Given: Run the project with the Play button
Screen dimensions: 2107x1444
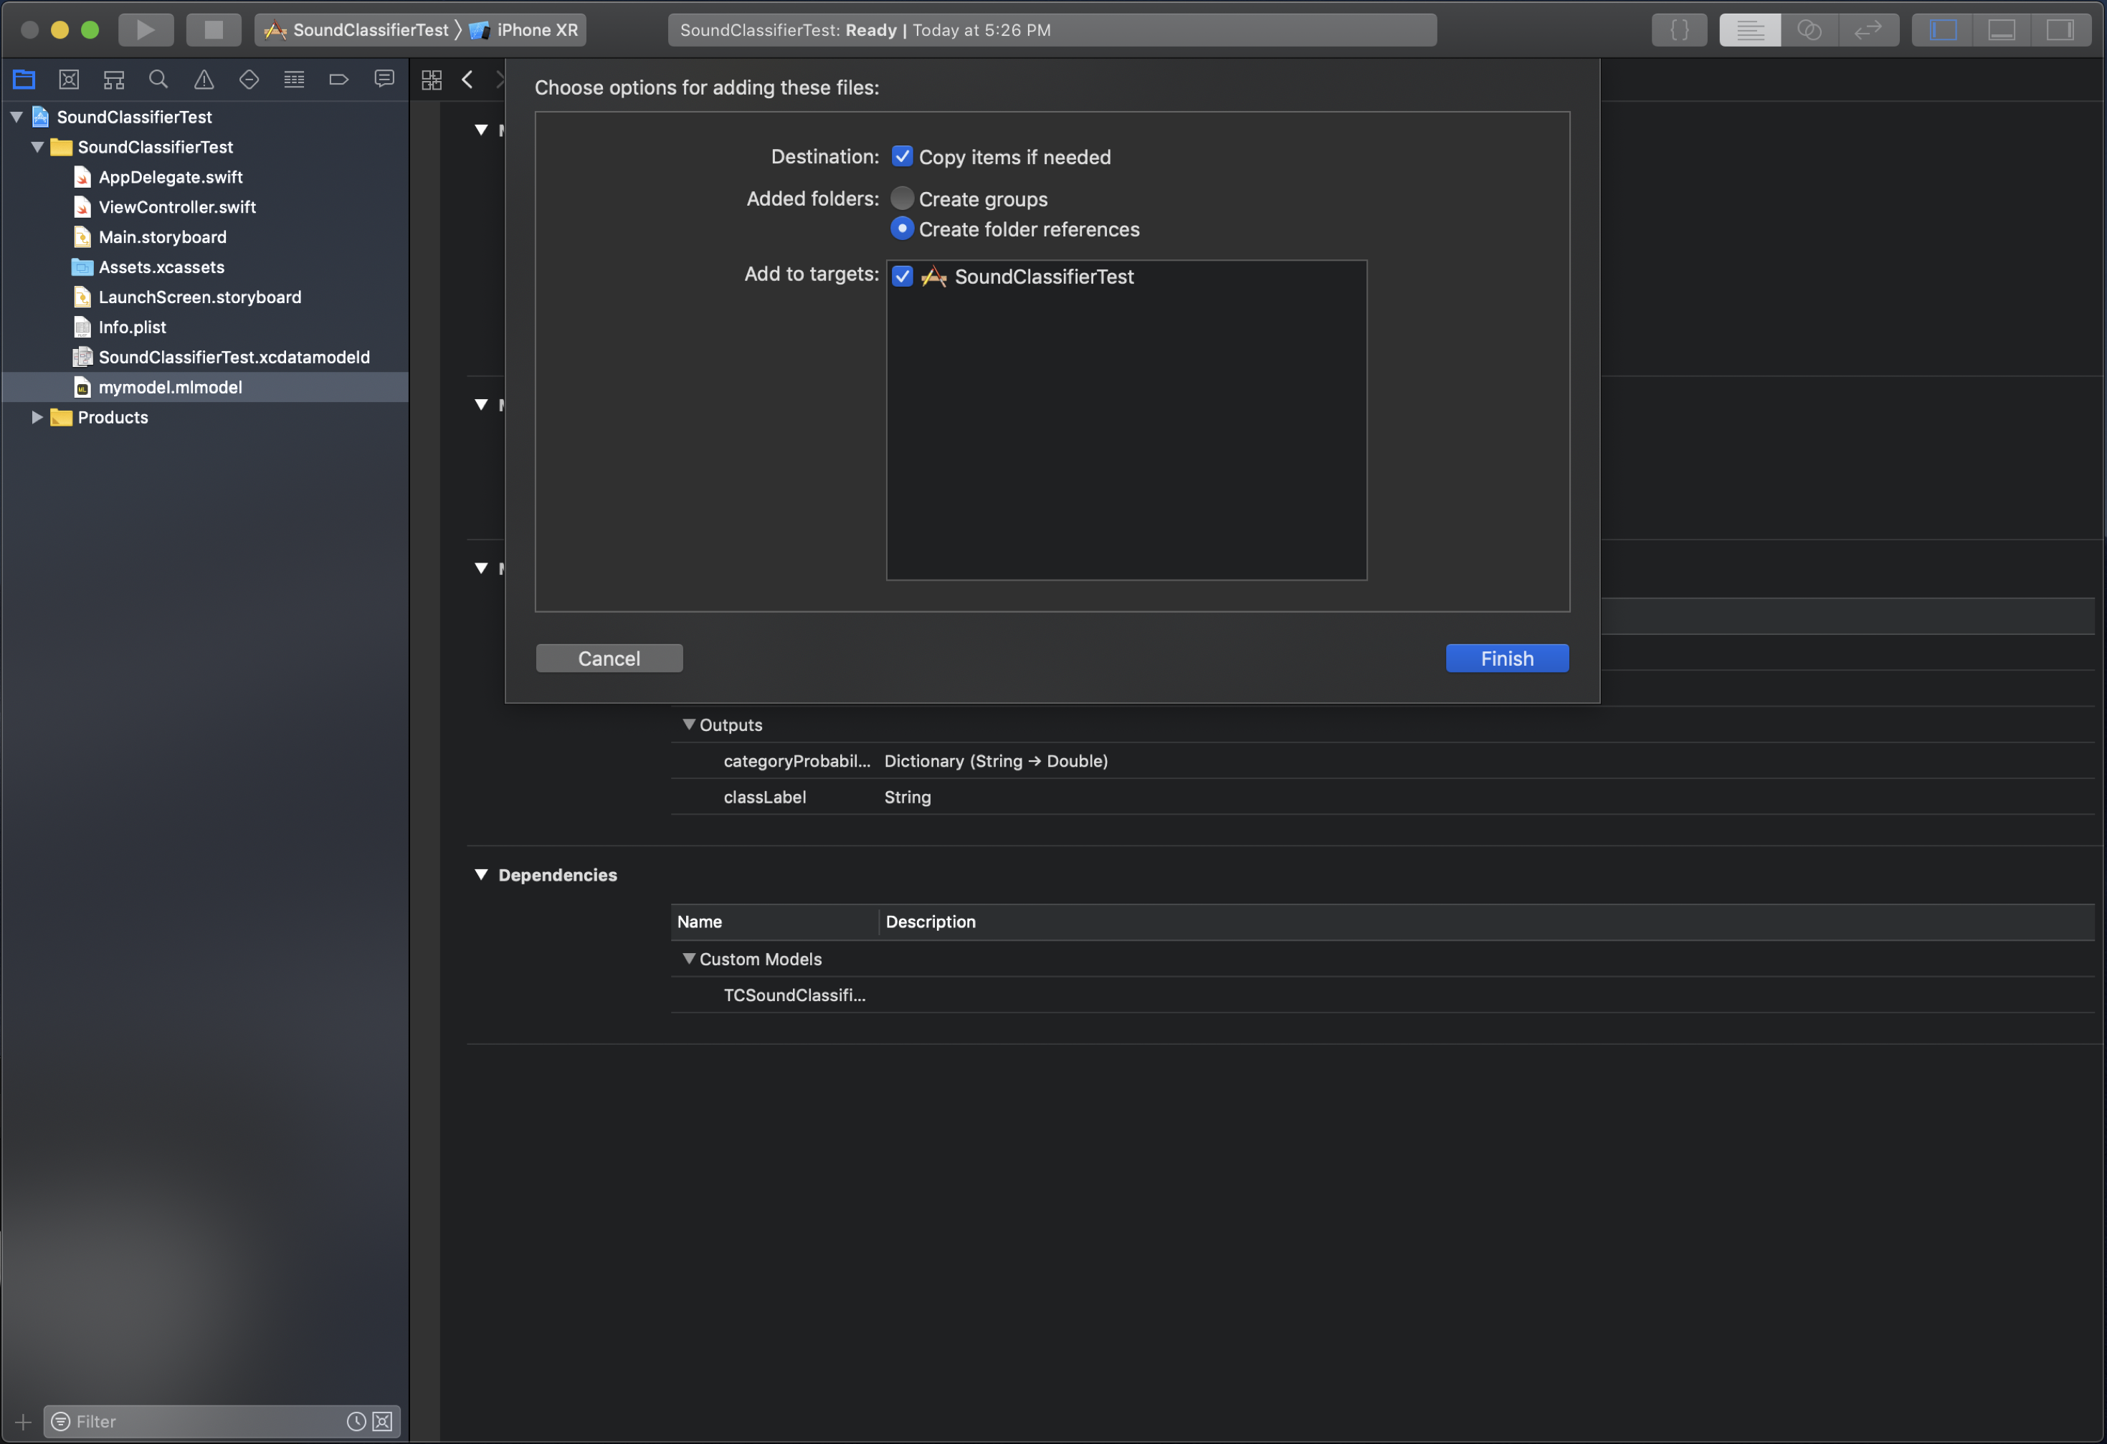Looking at the screenshot, I should tap(145, 30).
